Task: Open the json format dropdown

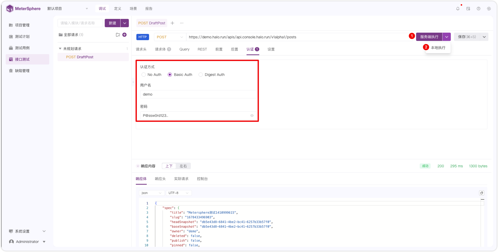Action: [152, 193]
